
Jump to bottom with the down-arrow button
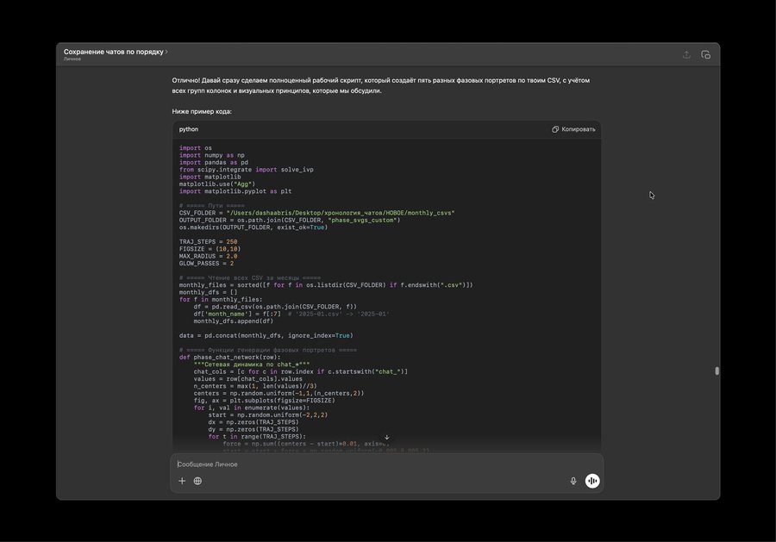[x=387, y=437]
